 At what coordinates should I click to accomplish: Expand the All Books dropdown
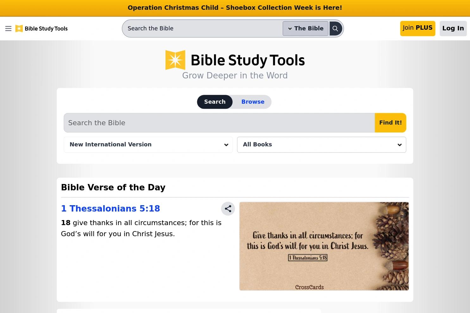click(321, 144)
